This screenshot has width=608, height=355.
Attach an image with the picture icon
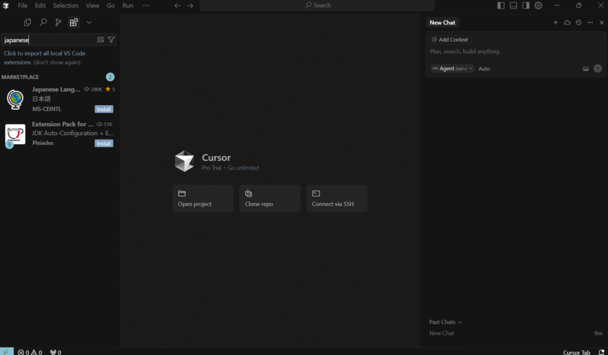pyautogui.click(x=586, y=69)
